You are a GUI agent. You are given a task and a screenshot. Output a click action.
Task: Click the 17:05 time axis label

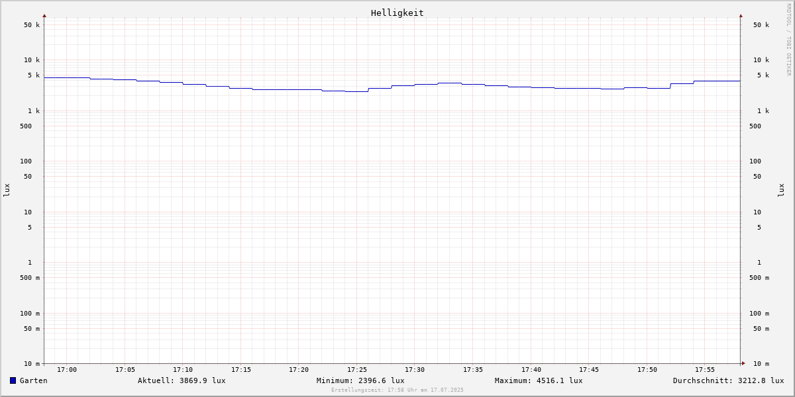125,370
